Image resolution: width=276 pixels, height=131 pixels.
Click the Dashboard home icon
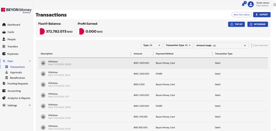pos(4,24)
